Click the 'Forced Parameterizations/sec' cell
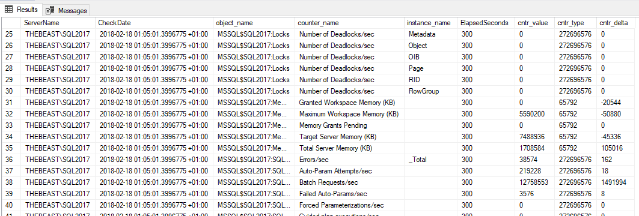The width and height of the screenshot is (639, 216). [350, 205]
